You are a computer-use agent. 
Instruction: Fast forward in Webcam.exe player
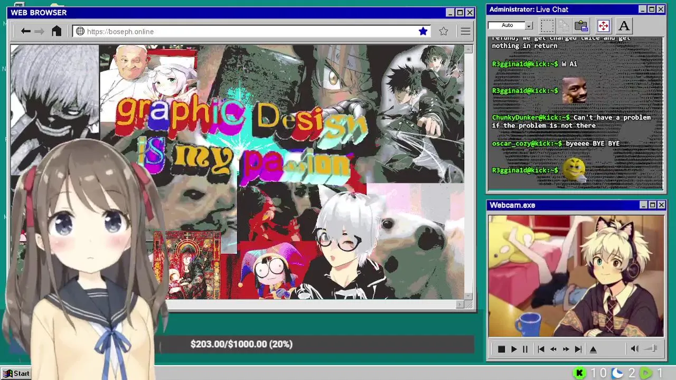(x=566, y=349)
